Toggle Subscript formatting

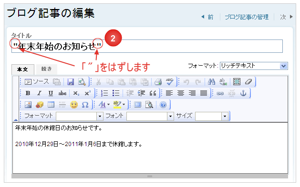click(76, 93)
